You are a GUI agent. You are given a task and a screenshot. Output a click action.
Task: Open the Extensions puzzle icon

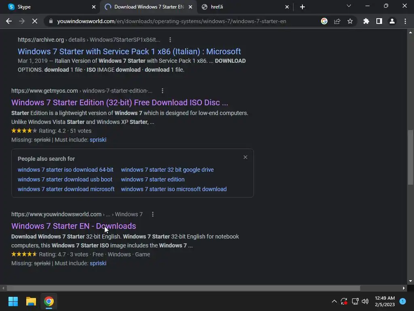[366, 21]
